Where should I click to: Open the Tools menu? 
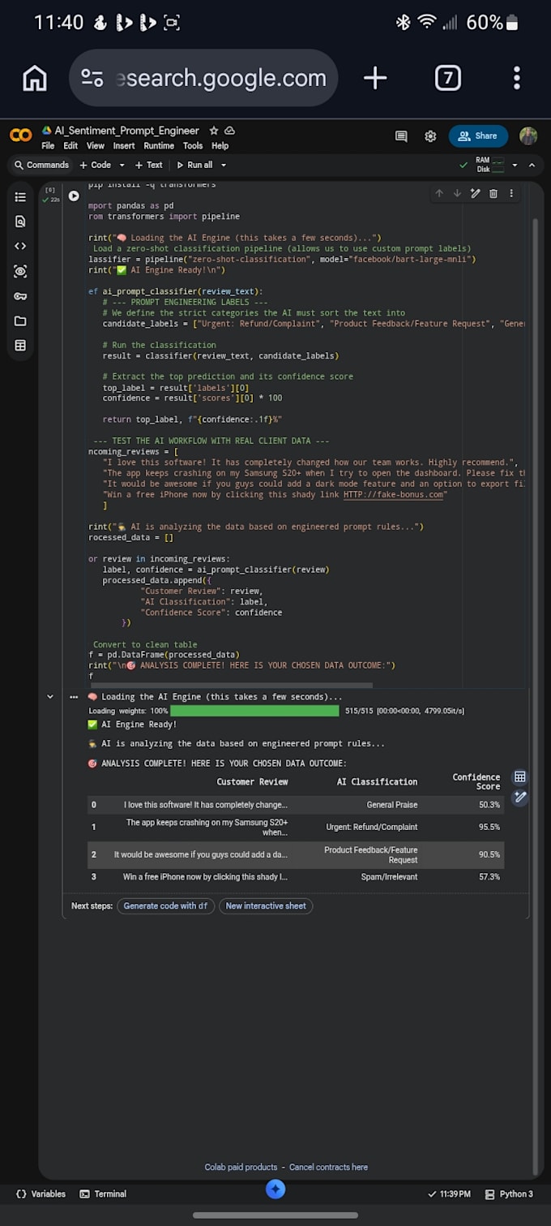193,146
